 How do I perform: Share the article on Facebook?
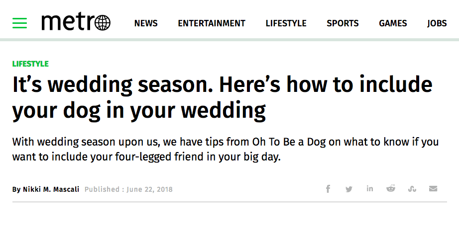pos(328,189)
